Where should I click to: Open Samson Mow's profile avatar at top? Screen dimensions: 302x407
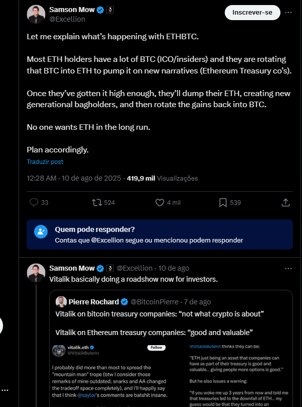tap(36, 15)
